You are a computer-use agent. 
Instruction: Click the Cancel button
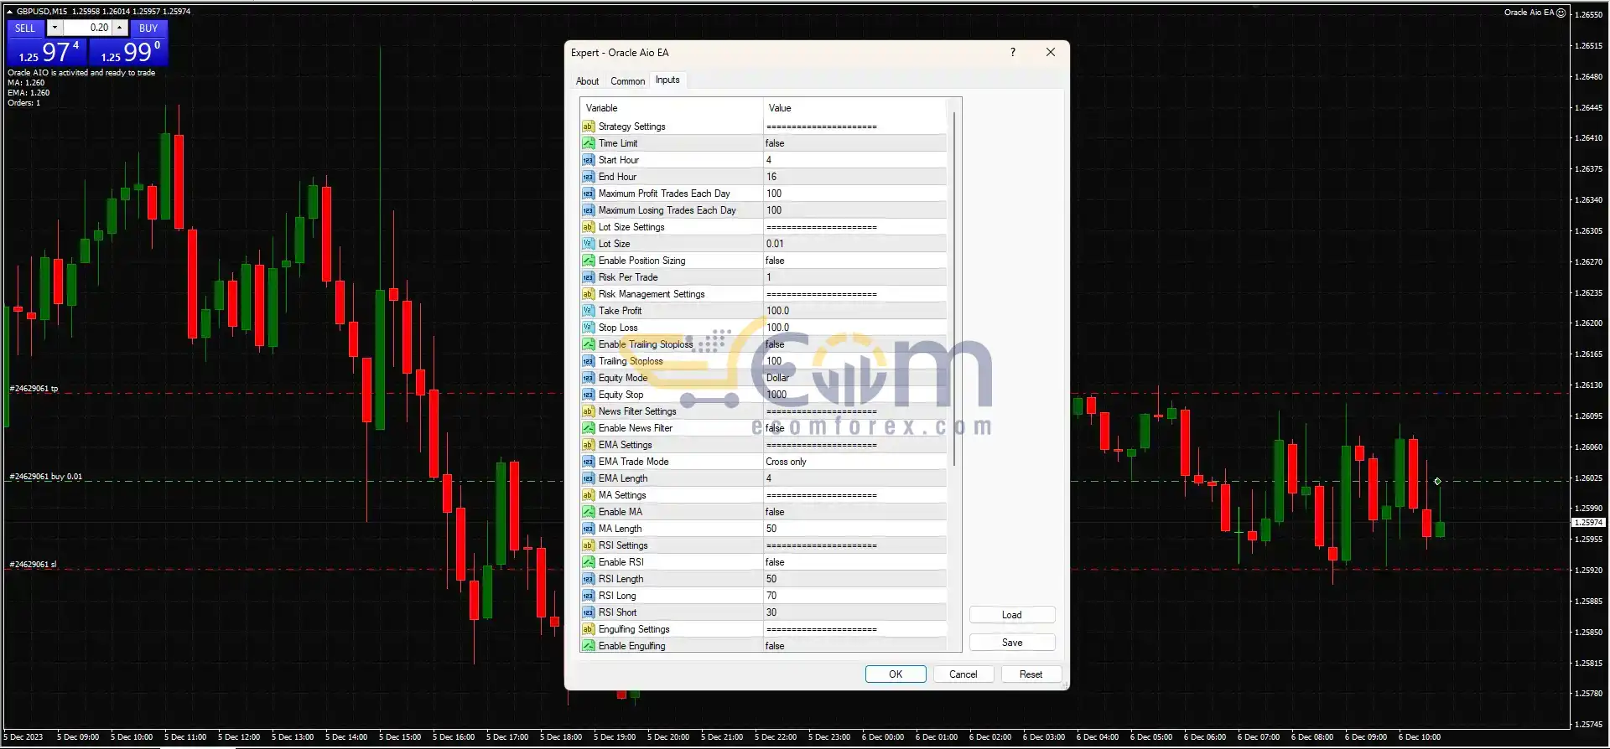pos(963,674)
